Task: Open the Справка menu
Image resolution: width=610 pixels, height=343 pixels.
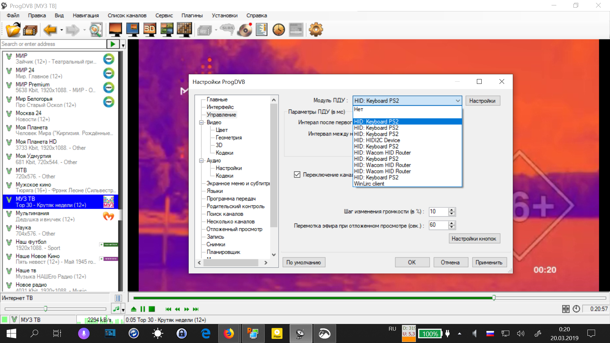Action: click(x=257, y=16)
